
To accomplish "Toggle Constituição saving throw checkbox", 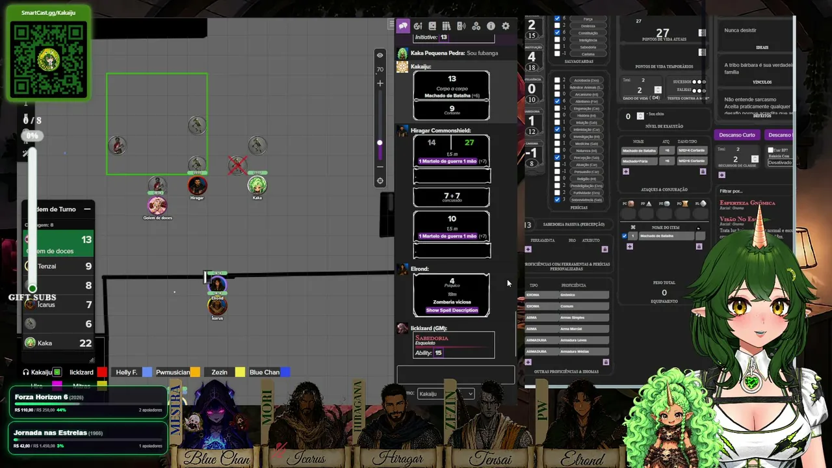I will (557, 32).
